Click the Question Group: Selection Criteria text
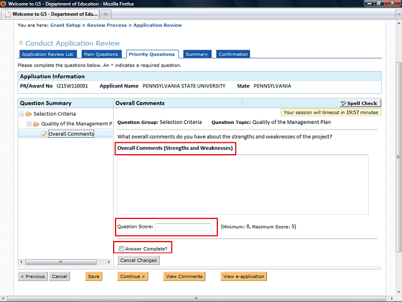 click(x=160, y=122)
